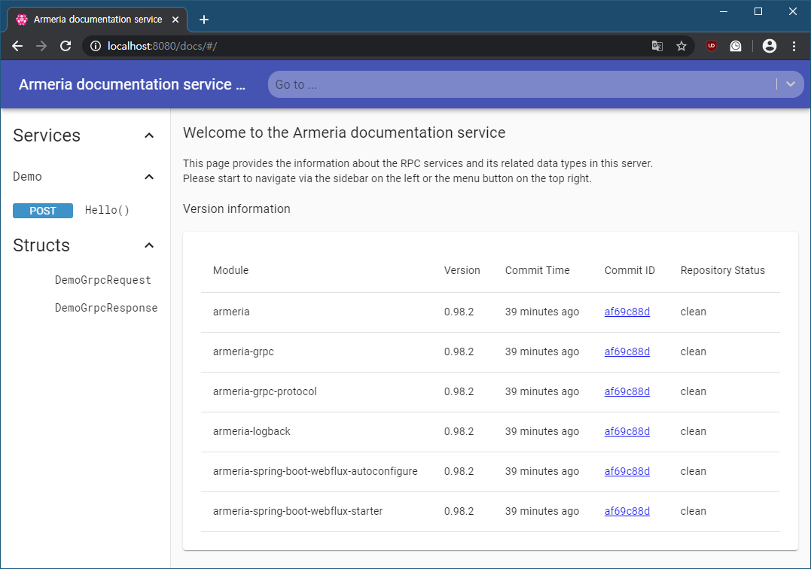Image resolution: width=811 pixels, height=569 pixels.
Task: Open commit link in armeria-grpc row
Action: coord(627,351)
